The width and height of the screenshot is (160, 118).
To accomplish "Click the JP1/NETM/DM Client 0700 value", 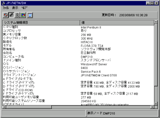I will [99, 75].
